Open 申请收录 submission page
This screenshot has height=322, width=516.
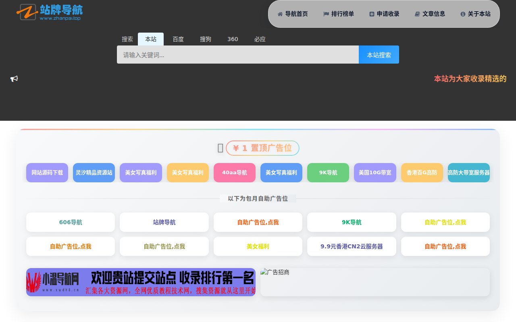384,14
